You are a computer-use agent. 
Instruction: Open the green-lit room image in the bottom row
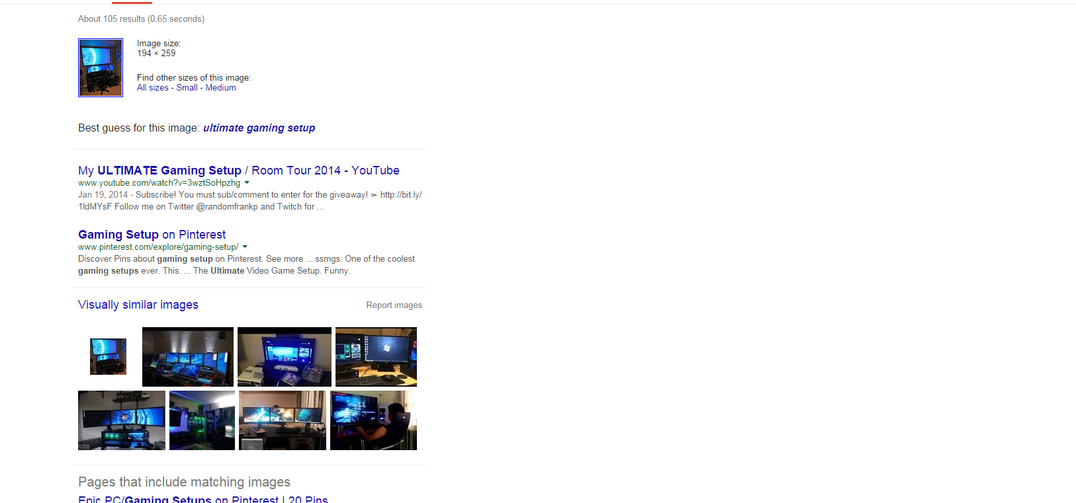coord(202,420)
